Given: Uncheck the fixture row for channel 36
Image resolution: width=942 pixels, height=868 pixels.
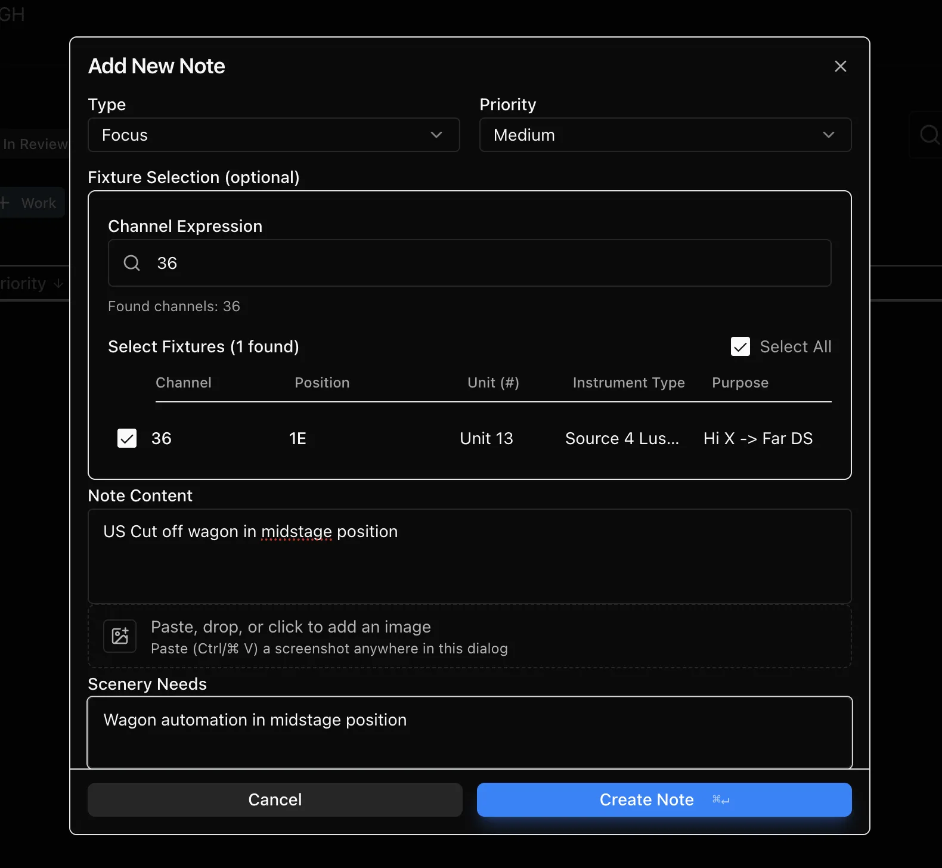Looking at the screenshot, I should pyautogui.click(x=127, y=438).
